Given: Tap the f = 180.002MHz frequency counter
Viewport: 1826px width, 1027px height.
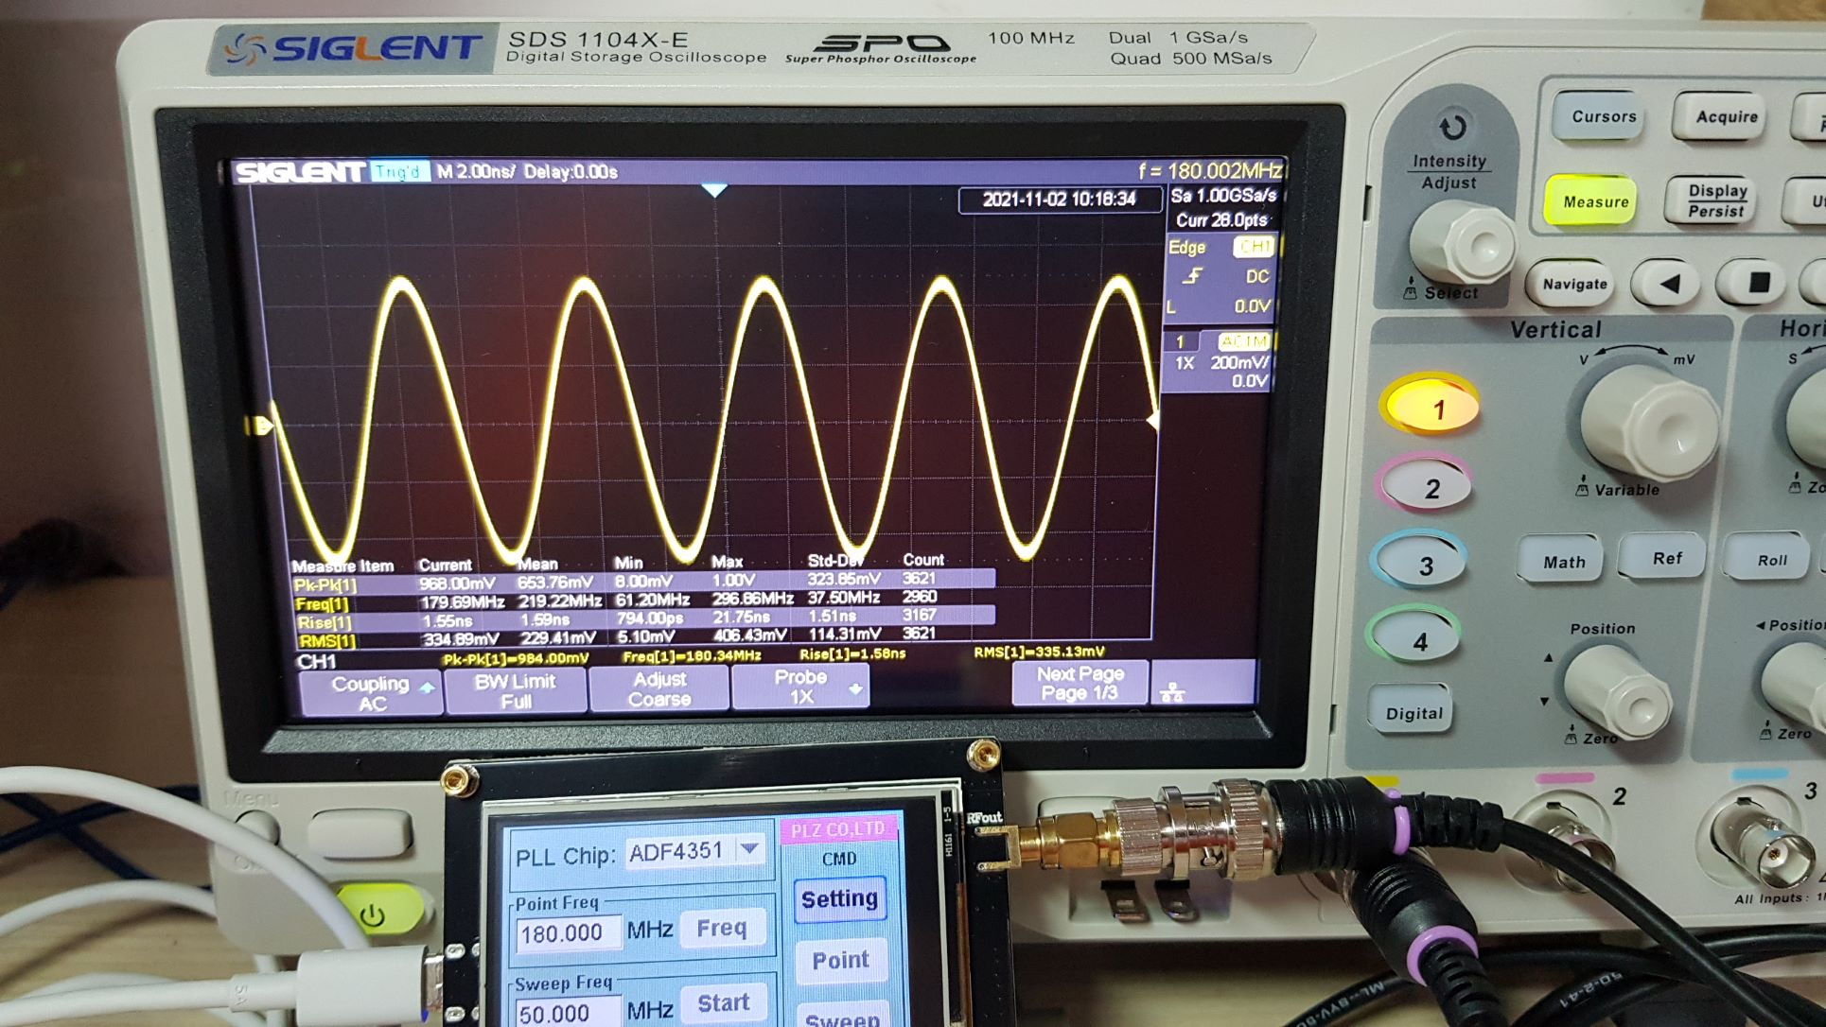Looking at the screenshot, I should (x=1209, y=170).
